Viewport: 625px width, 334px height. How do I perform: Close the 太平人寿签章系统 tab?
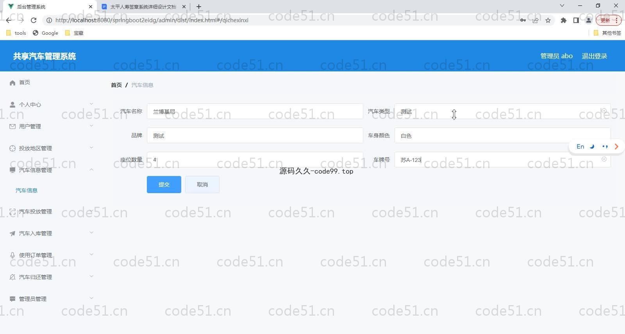click(x=184, y=7)
